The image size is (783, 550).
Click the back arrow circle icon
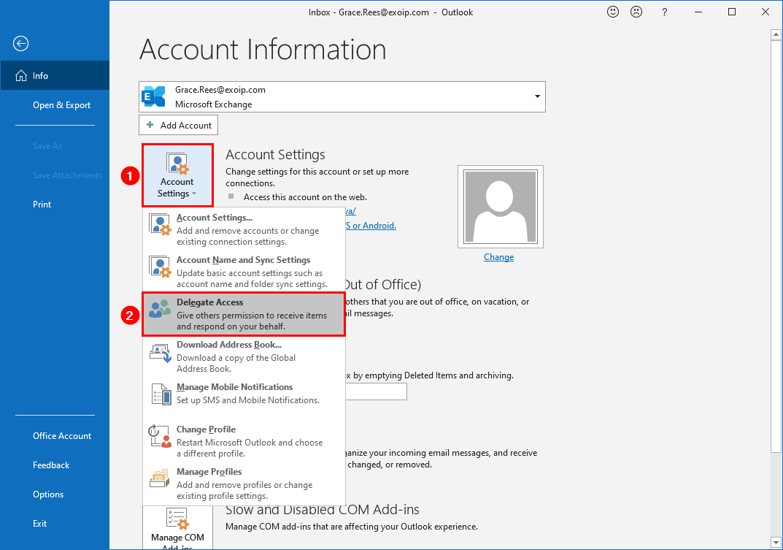(20, 44)
